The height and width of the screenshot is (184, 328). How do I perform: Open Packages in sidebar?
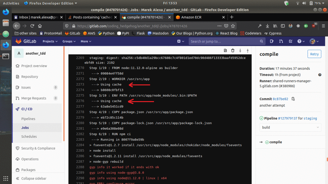coord(28,170)
